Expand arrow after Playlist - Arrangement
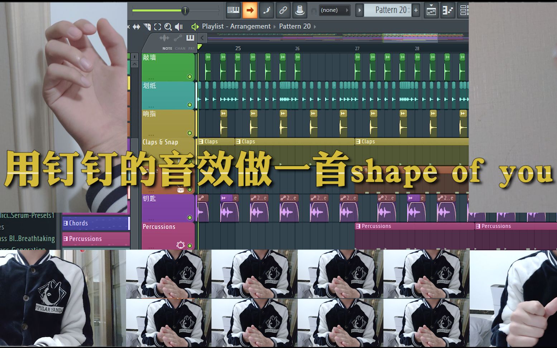 click(x=275, y=26)
